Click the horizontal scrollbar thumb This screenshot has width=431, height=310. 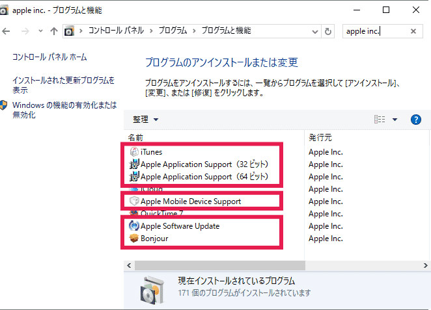click(220, 265)
